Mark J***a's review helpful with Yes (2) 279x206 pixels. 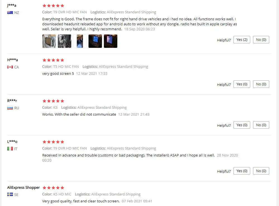242,40
